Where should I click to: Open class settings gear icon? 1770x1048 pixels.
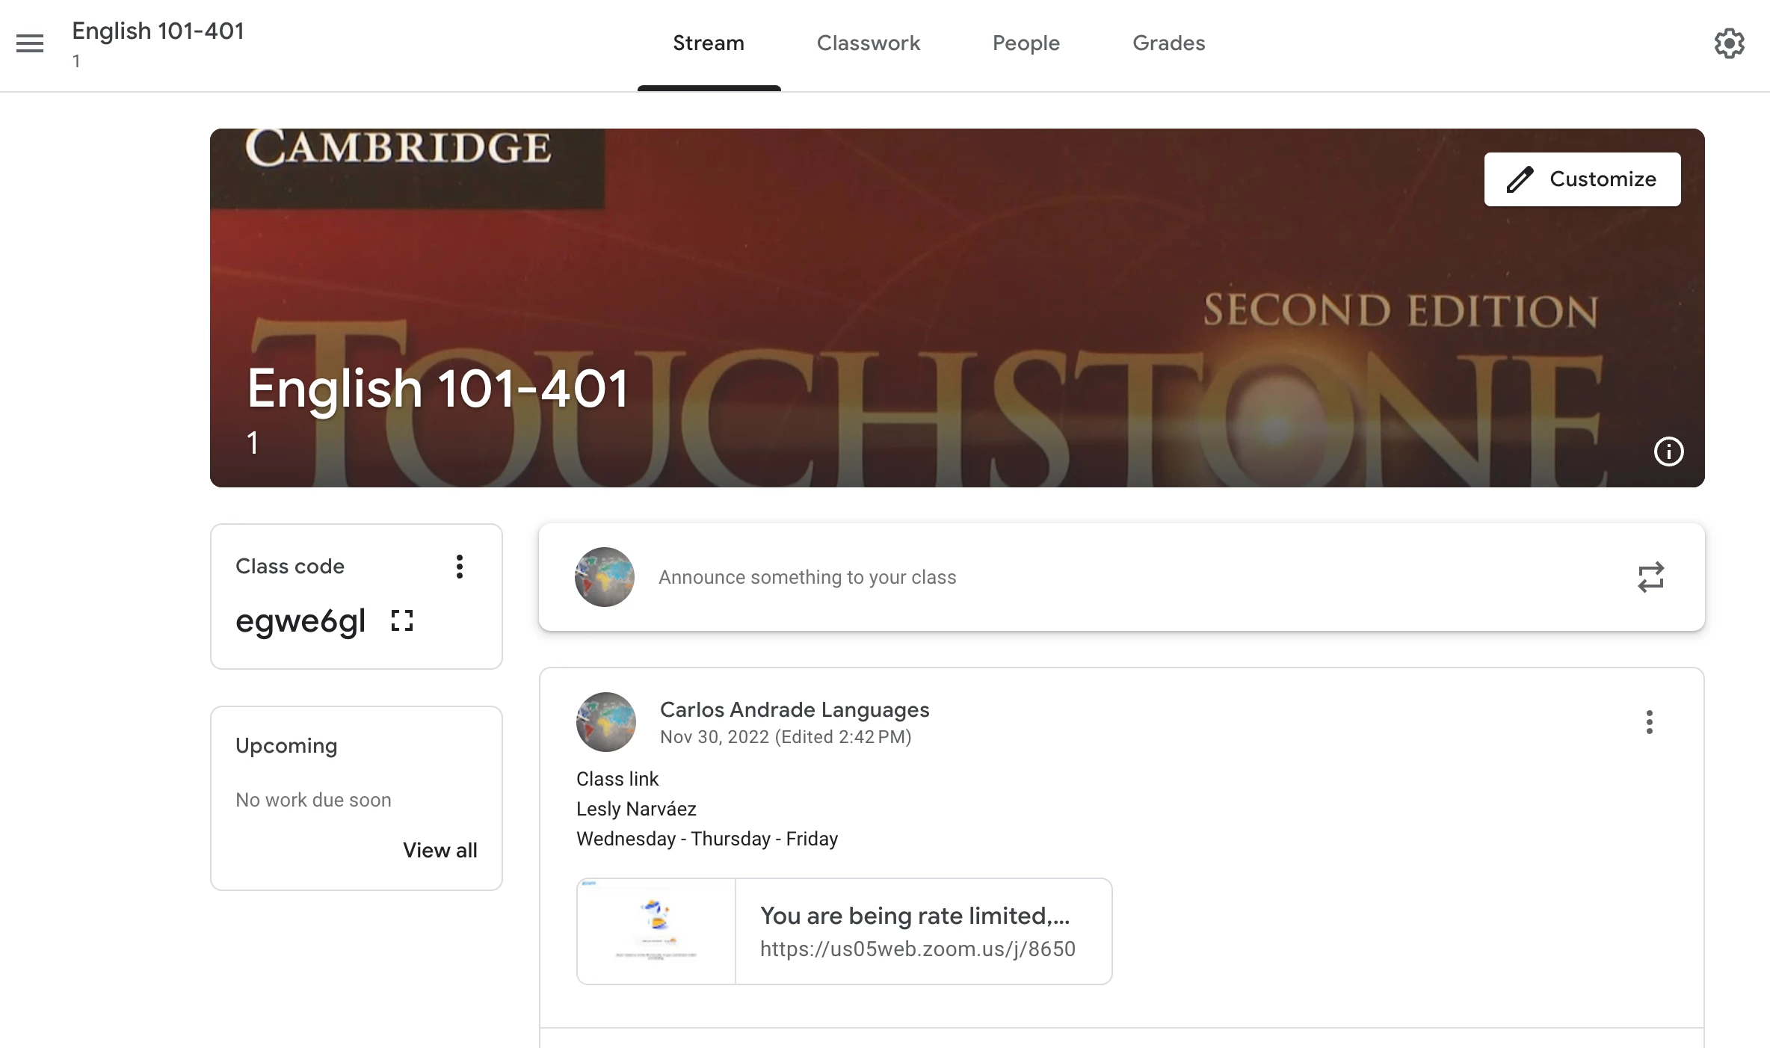[x=1729, y=43]
